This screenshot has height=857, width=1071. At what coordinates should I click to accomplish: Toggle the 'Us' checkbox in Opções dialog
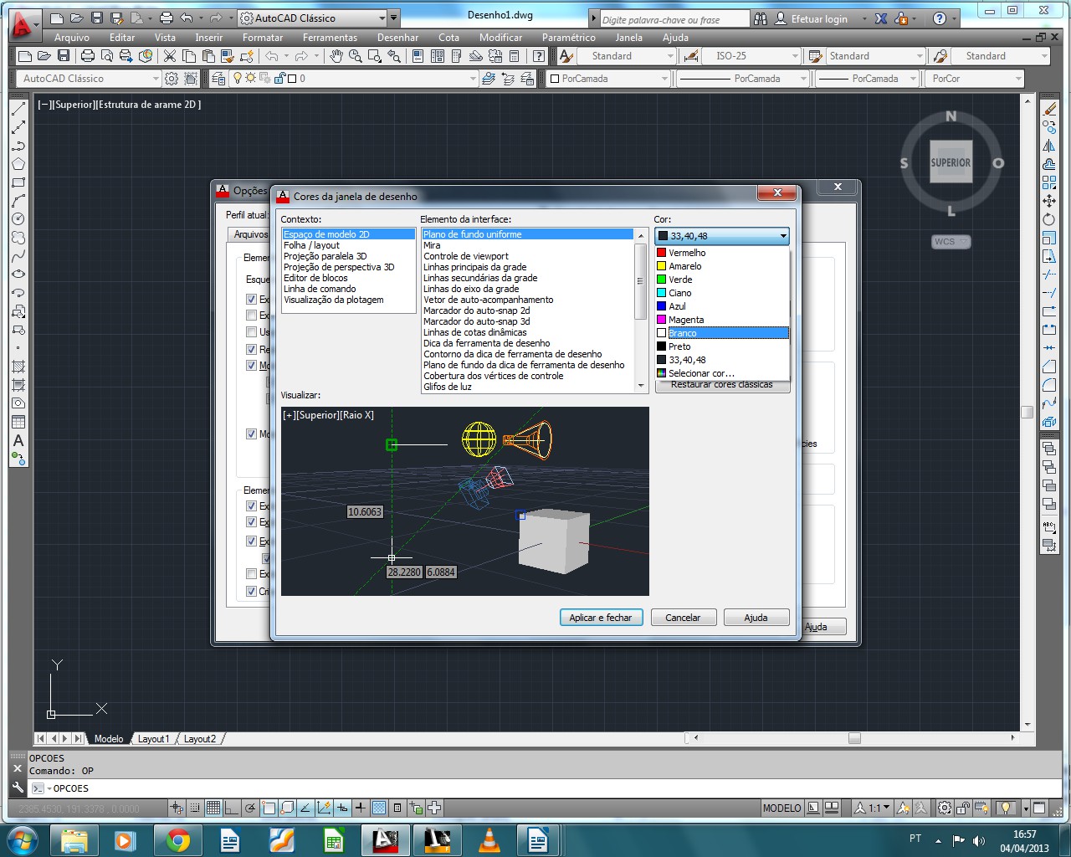point(251,332)
